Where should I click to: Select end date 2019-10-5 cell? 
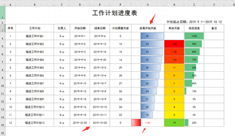[x=100, y=68]
